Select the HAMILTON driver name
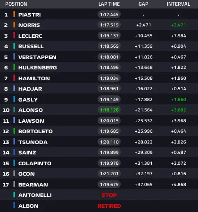This screenshot has width=198, height=212. pos(34,78)
